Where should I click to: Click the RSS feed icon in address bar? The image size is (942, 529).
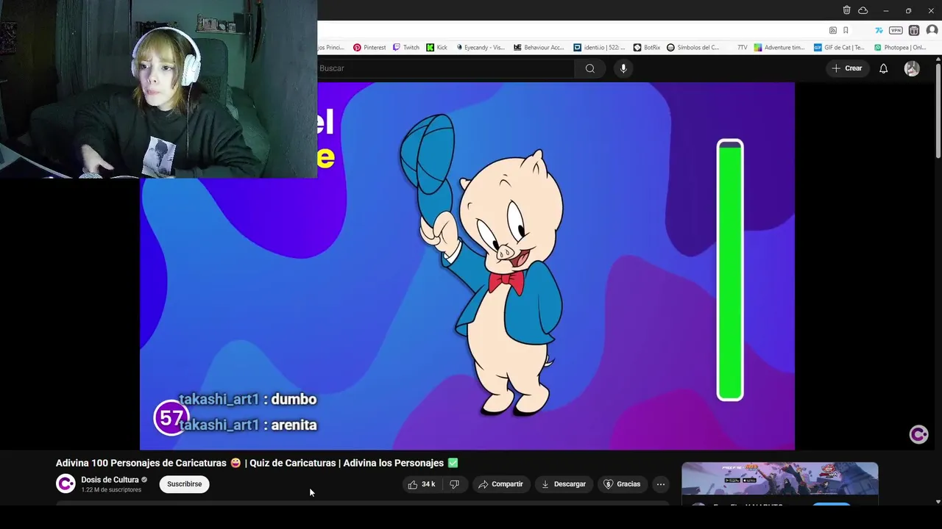pos(833,30)
